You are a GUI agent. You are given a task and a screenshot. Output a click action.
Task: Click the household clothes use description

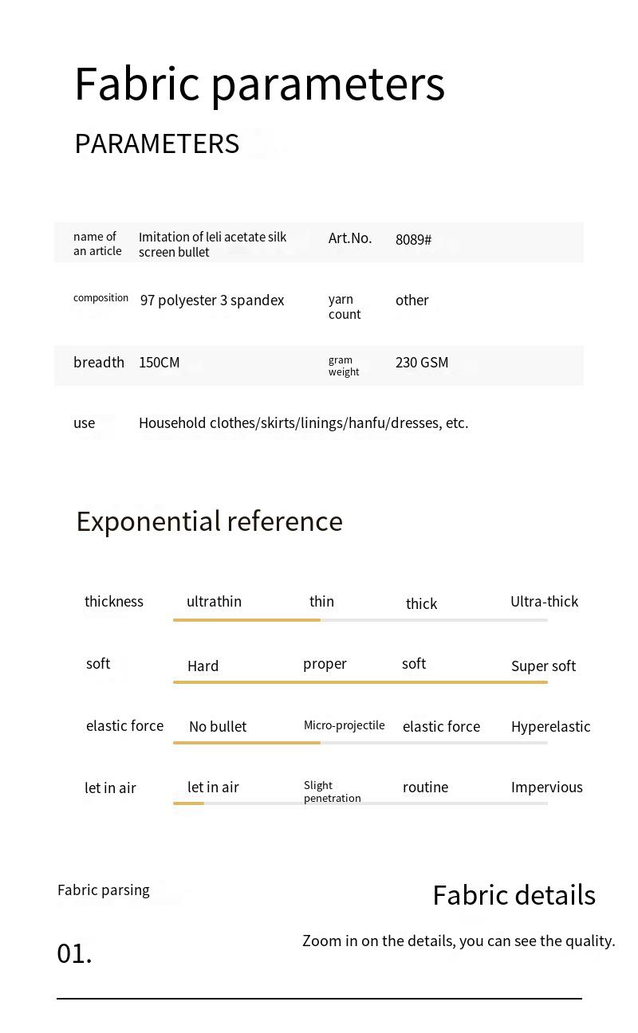point(303,423)
